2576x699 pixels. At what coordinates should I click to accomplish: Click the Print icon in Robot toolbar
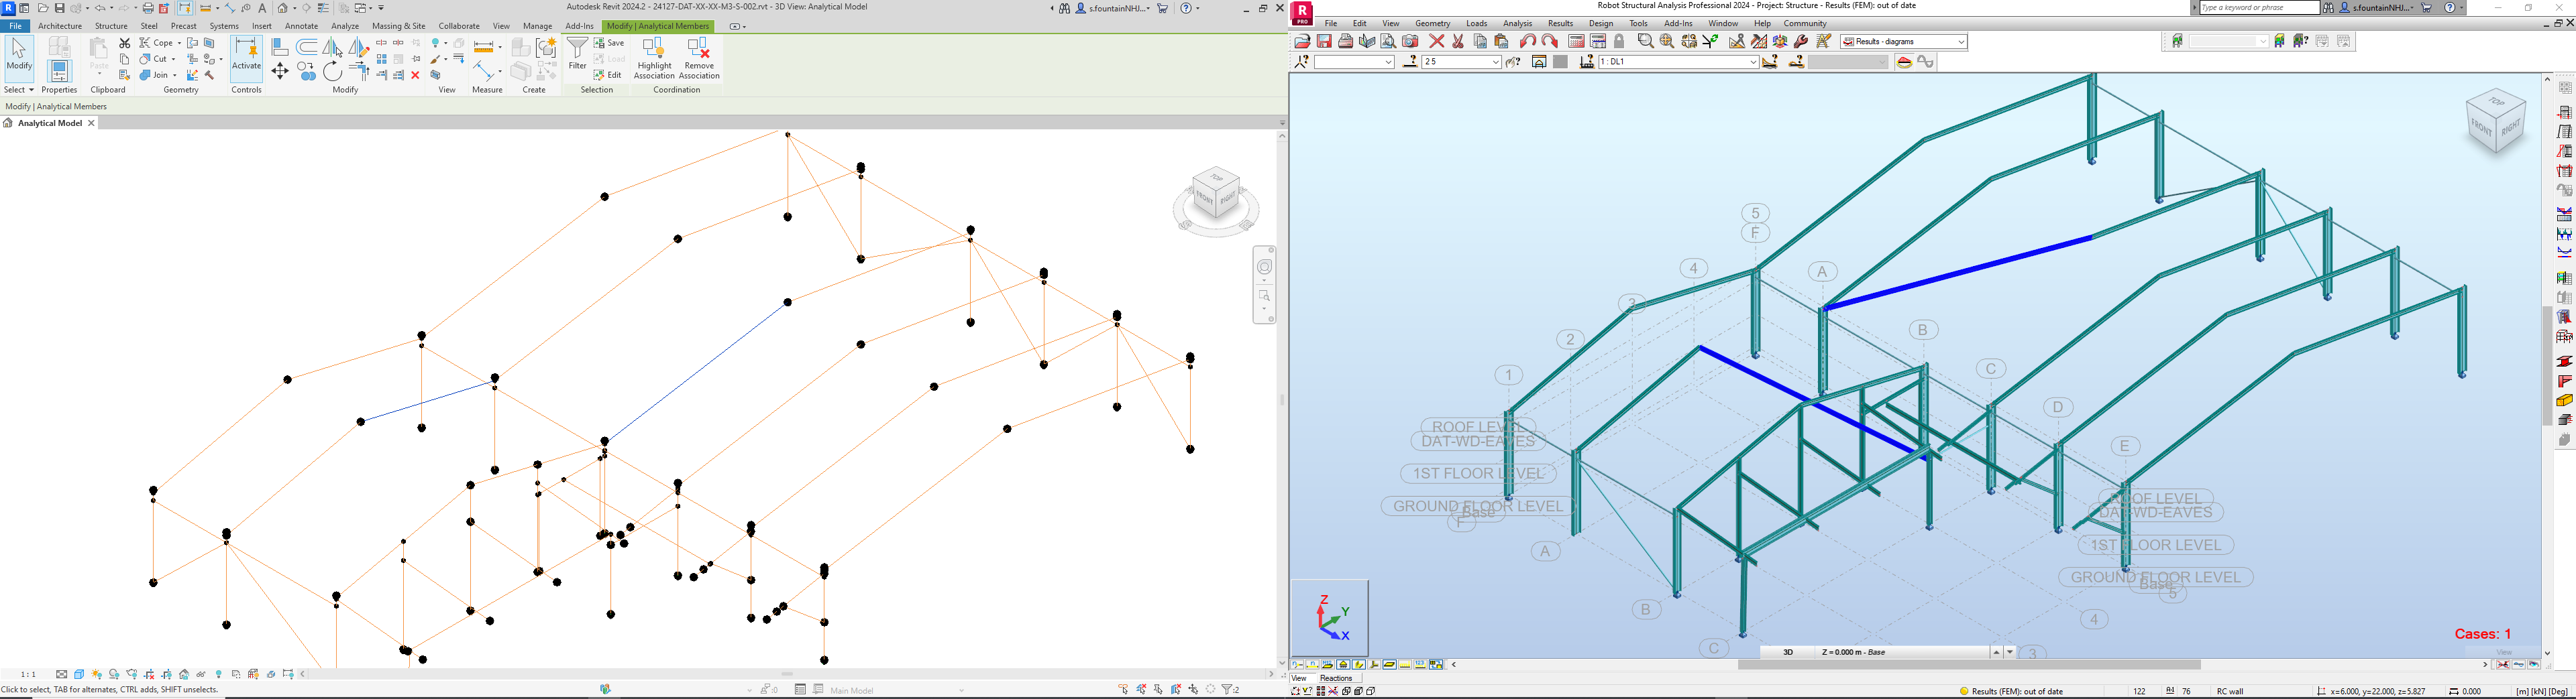[x=1347, y=41]
